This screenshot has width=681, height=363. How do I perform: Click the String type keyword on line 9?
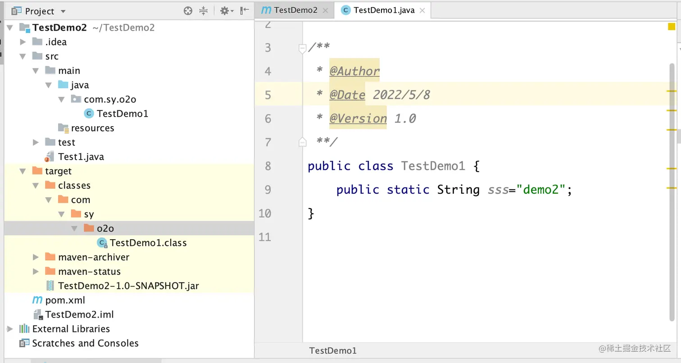coord(459,190)
